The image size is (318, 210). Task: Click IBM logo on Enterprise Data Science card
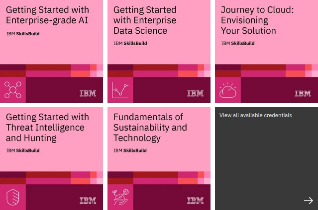pyautogui.click(x=195, y=93)
